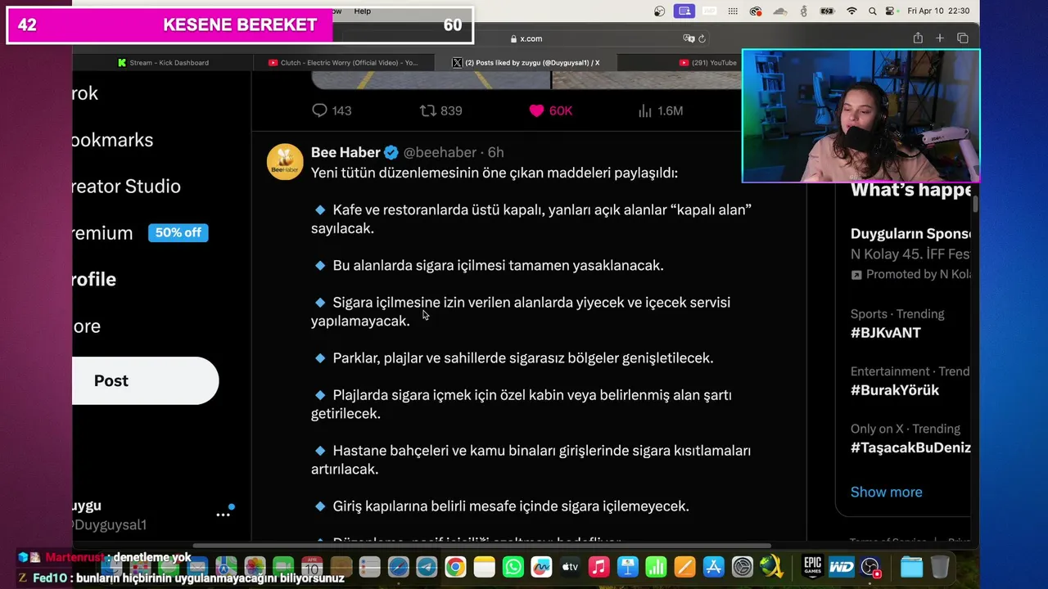Open Safari in the Dock
The image size is (1048, 589).
point(398,567)
